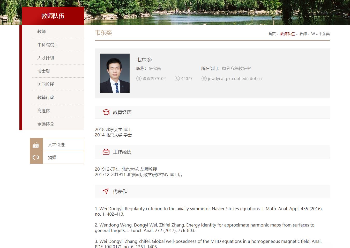
Task: Click the 2014 北京大学 学士 line
Action: [x=113, y=135]
